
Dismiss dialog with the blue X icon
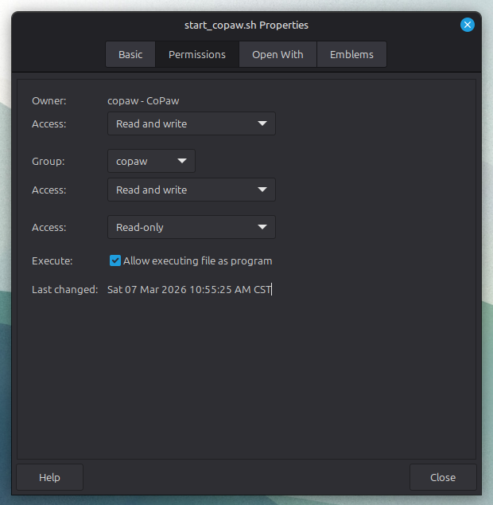(x=468, y=25)
